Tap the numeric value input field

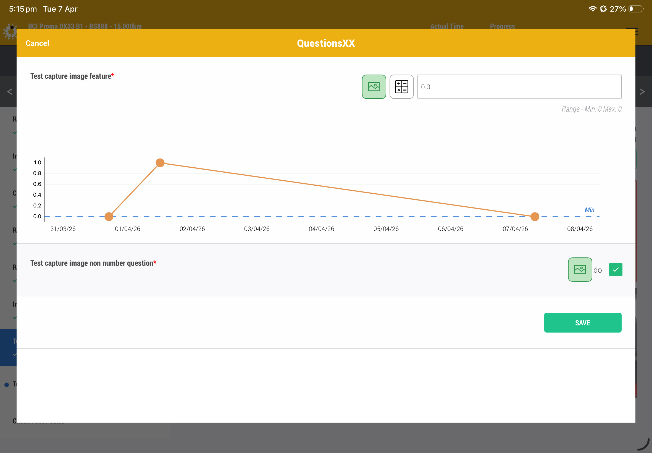click(519, 86)
